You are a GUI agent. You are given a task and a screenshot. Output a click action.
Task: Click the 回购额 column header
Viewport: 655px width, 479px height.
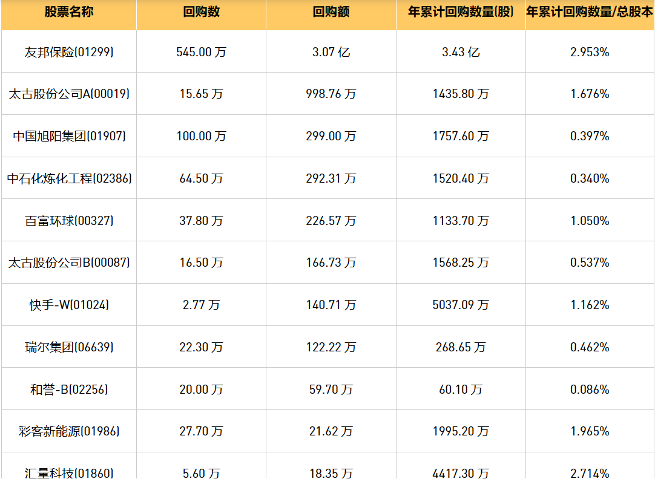[331, 13]
